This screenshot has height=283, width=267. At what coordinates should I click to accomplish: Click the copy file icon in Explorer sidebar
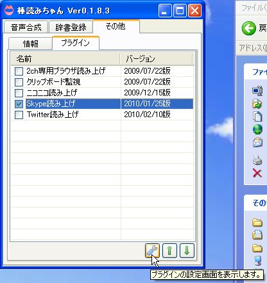pos(257,117)
